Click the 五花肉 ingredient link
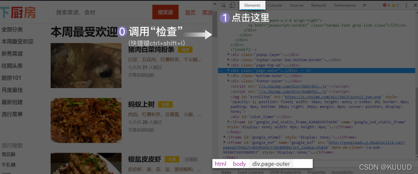The height and width of the screenshot is (174, 418). coord(149,60)
